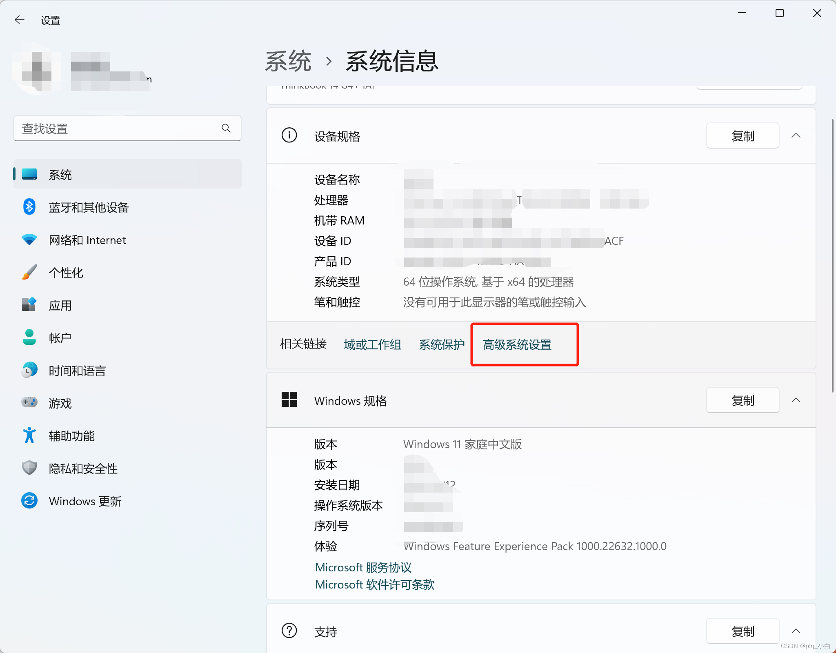This screenshot has width=836, height=653.
Task: Collapse the 支持 section chevron
Action: (x=796, y=631)
